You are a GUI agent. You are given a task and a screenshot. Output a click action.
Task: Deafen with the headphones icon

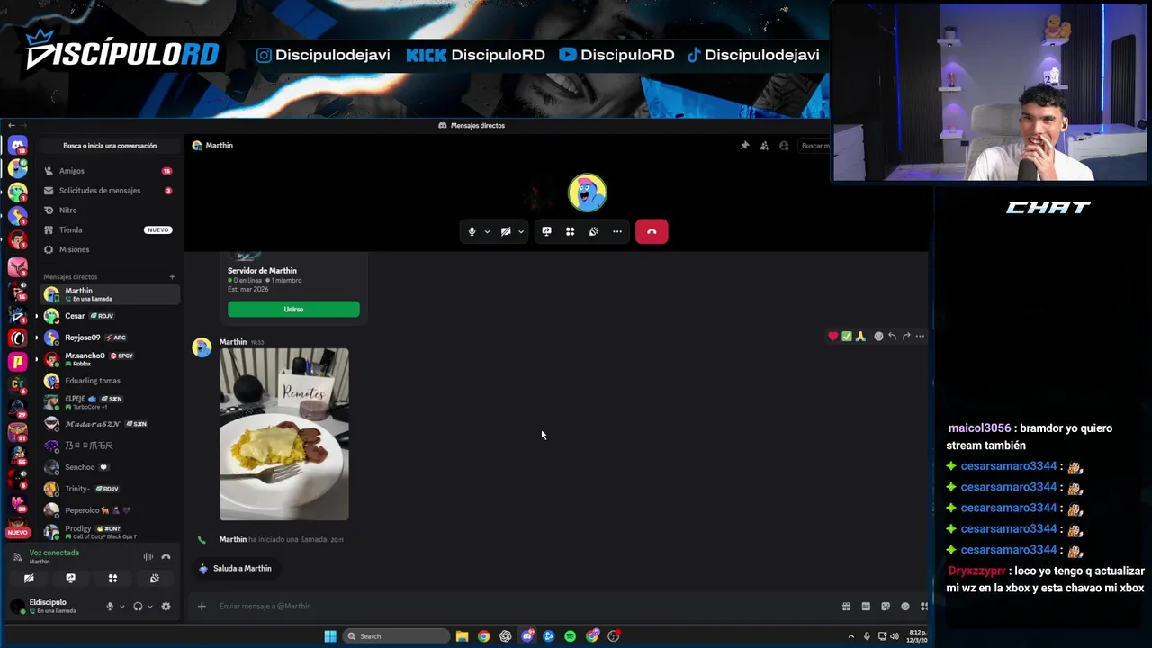click(x=138, y=606)
